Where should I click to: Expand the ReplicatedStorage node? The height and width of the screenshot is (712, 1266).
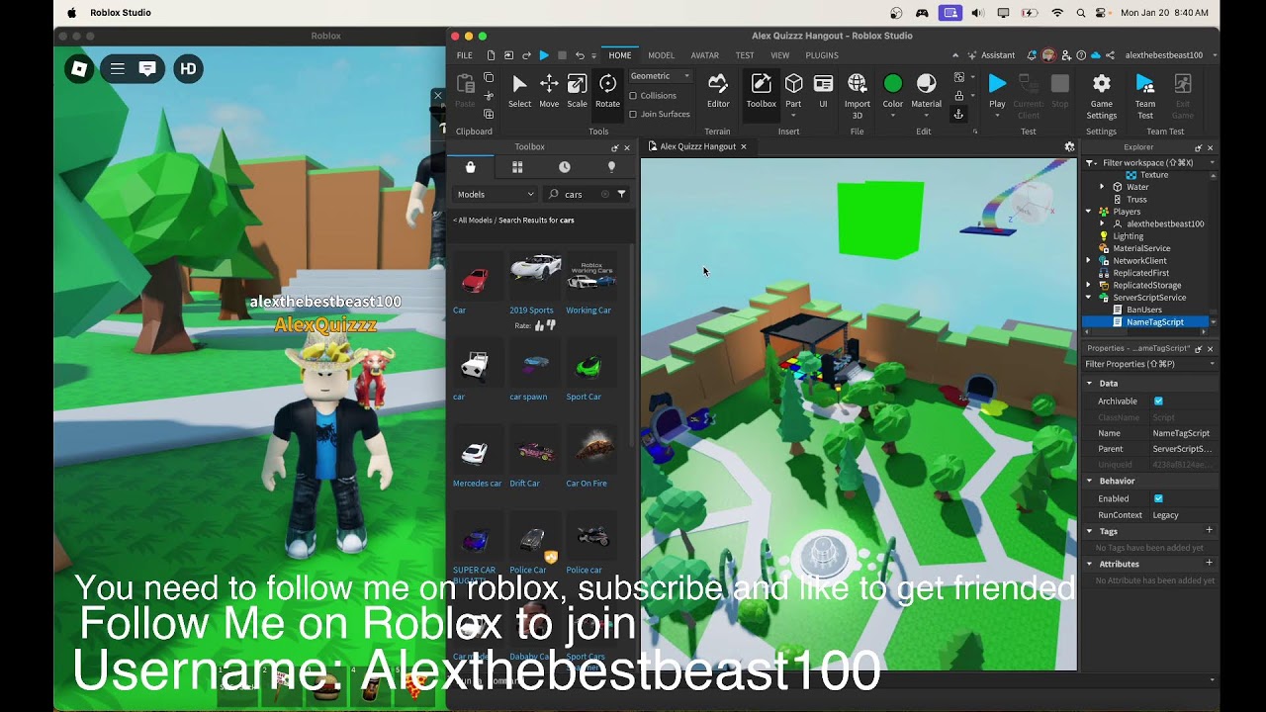tap(1089, 285)
